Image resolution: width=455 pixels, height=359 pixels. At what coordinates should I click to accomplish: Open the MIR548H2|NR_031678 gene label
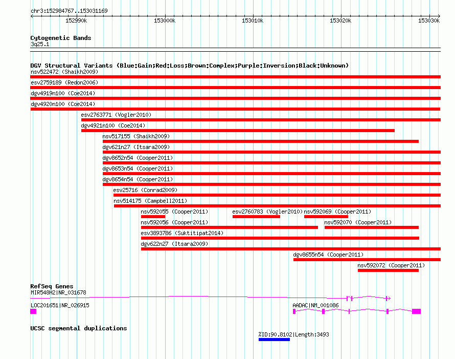point(58,292)
